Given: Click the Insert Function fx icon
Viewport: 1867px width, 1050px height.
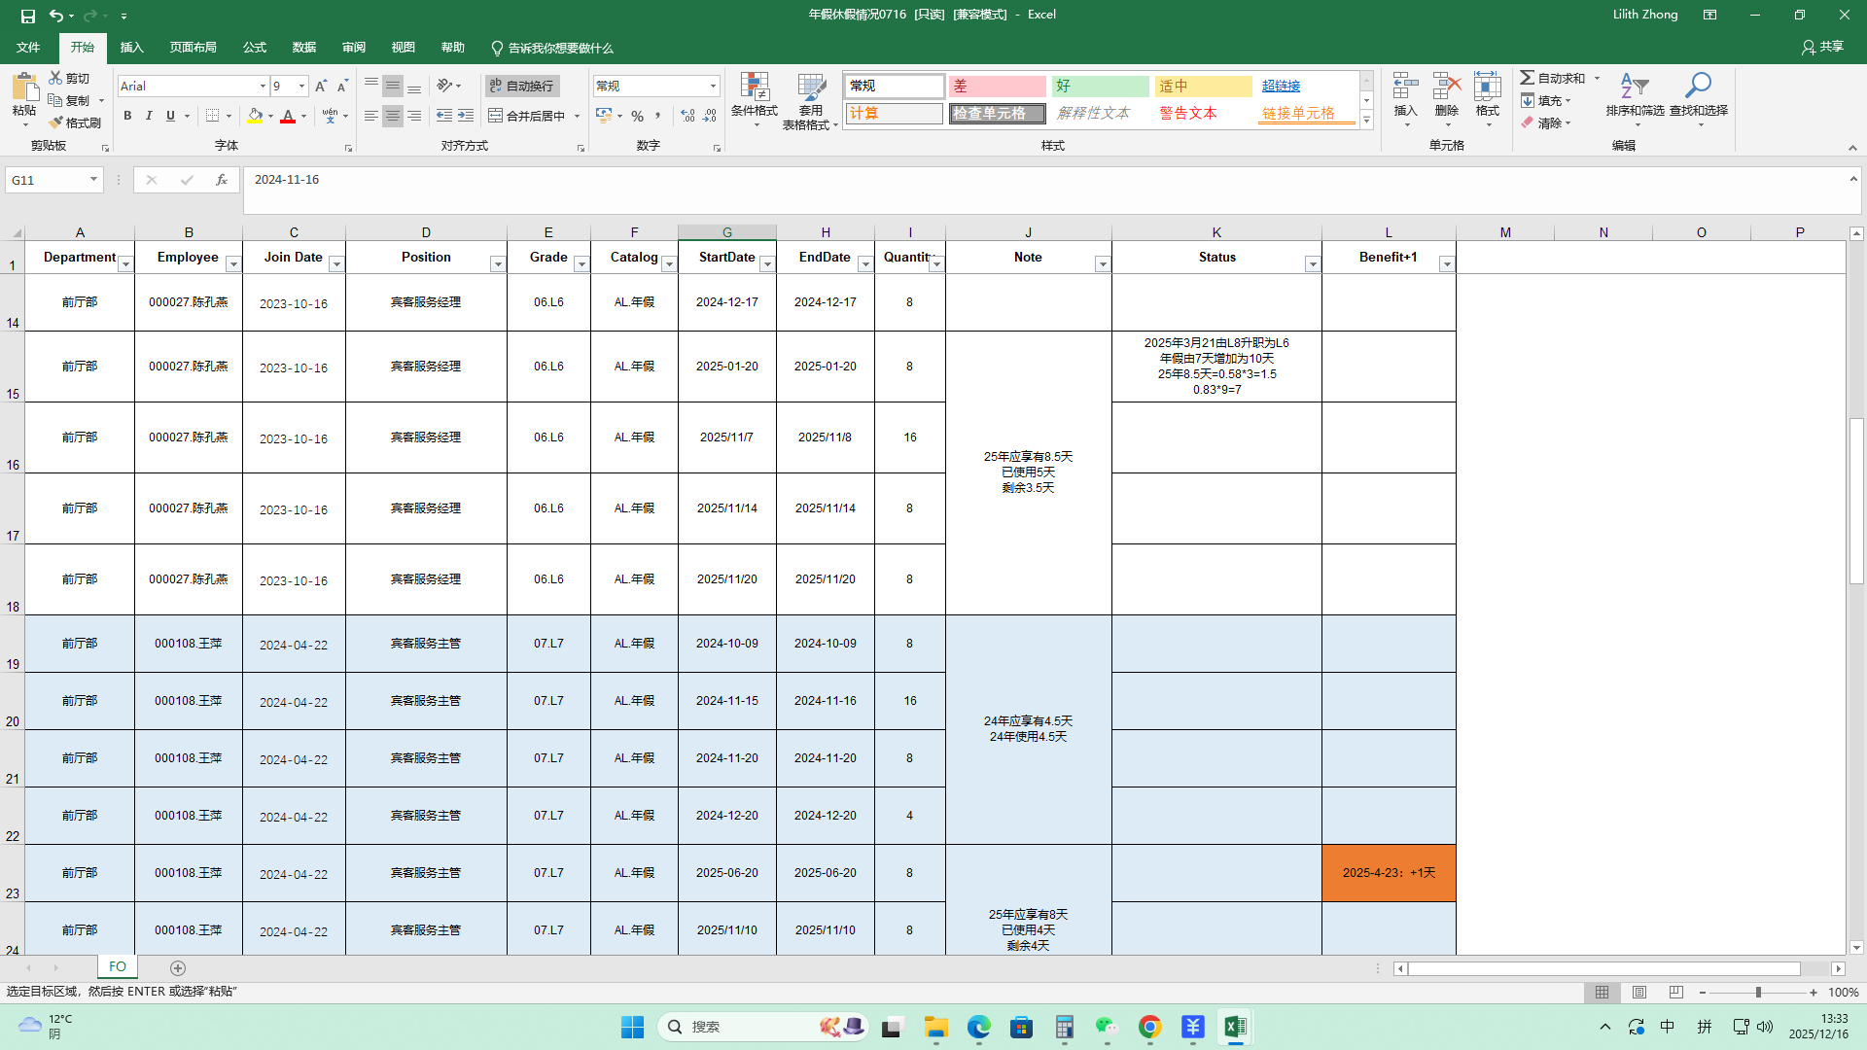Looking at the screenshot, I should coord(222,180).
